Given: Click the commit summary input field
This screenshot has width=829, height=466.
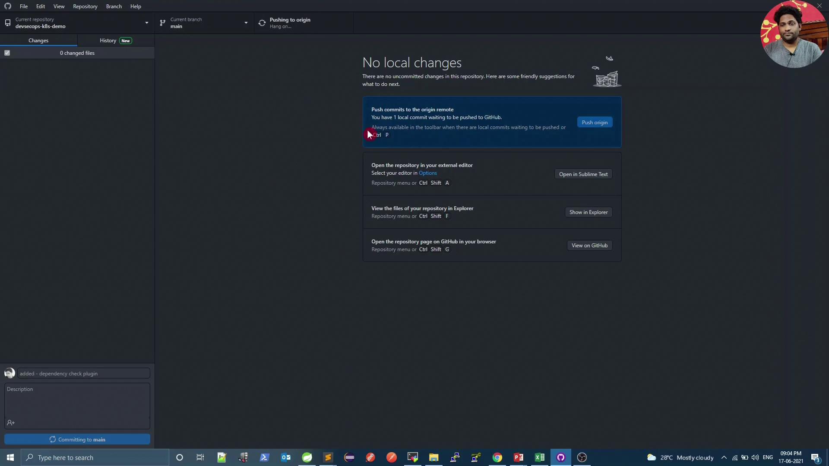Looking at the screenshot, I should coord(84,374).
